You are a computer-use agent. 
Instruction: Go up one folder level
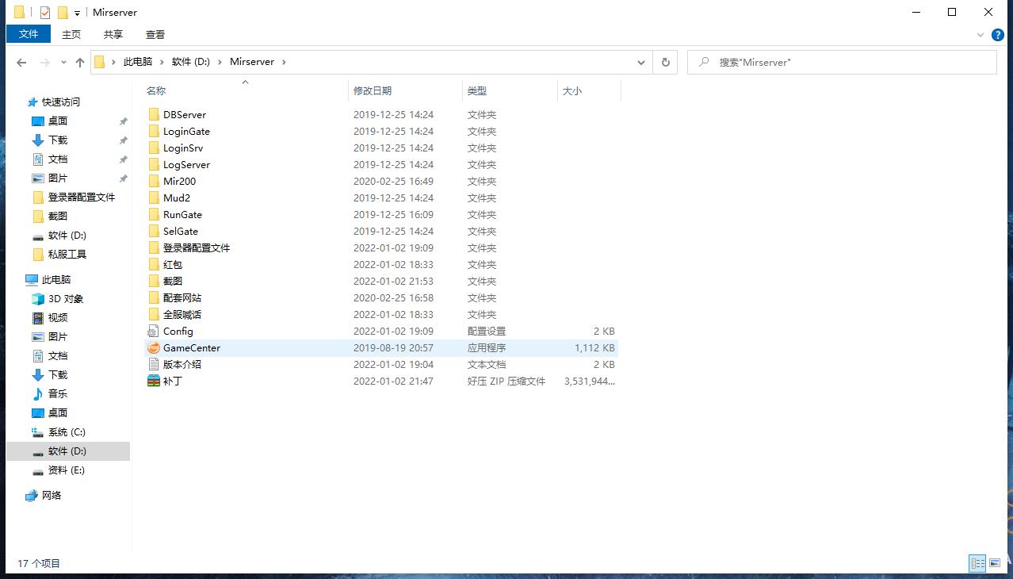pos(80,62)
